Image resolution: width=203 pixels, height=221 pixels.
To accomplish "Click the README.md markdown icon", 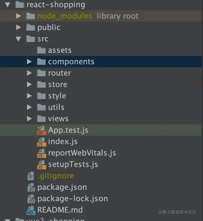I will click(x=31, y=210).
